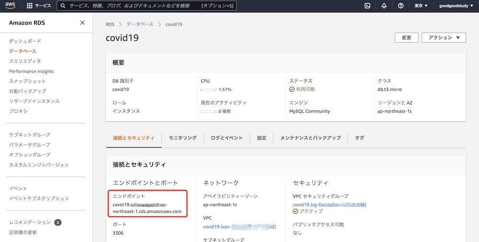Viewport: 479px width, 242px height.
Task: Expand the アクション dropdown button
Action: point(444,38)
